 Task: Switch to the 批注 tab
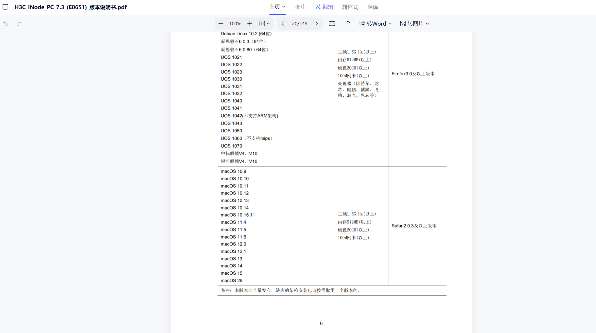click(x=300, y=7)
